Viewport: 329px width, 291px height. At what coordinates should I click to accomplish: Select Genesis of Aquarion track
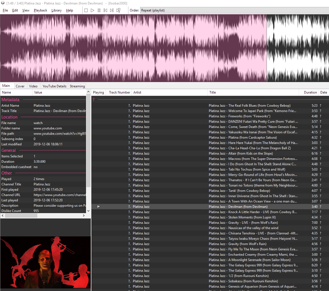coord(210,287)
